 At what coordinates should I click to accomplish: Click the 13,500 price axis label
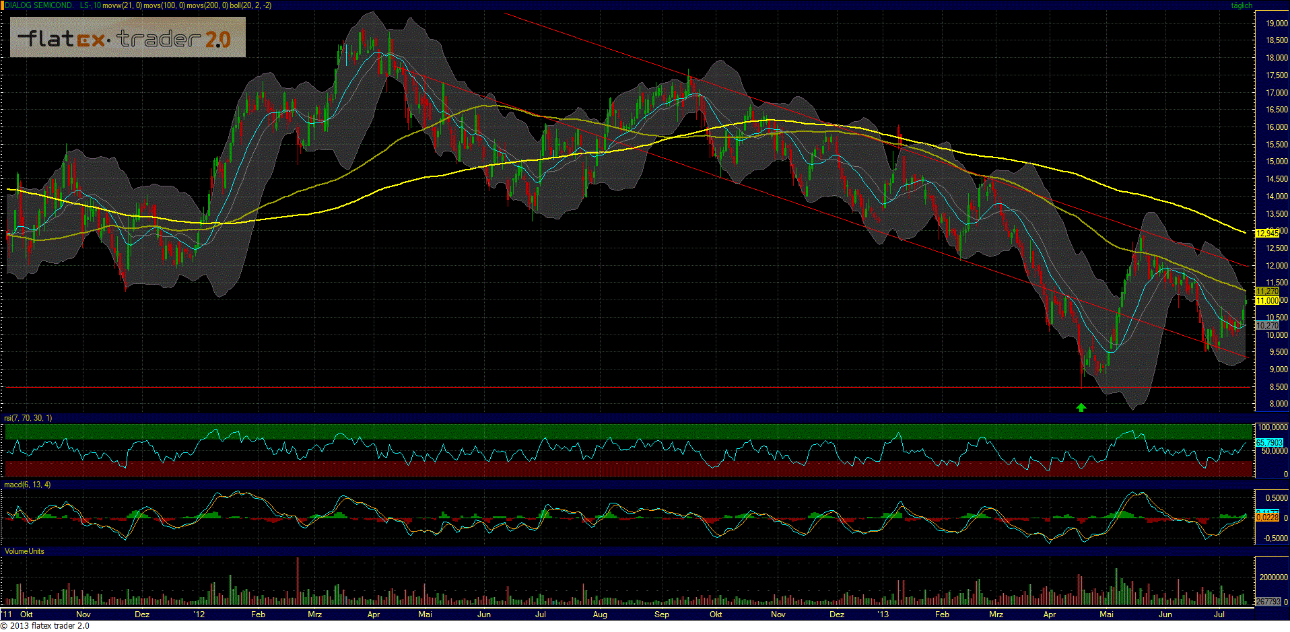point(1277,214)
